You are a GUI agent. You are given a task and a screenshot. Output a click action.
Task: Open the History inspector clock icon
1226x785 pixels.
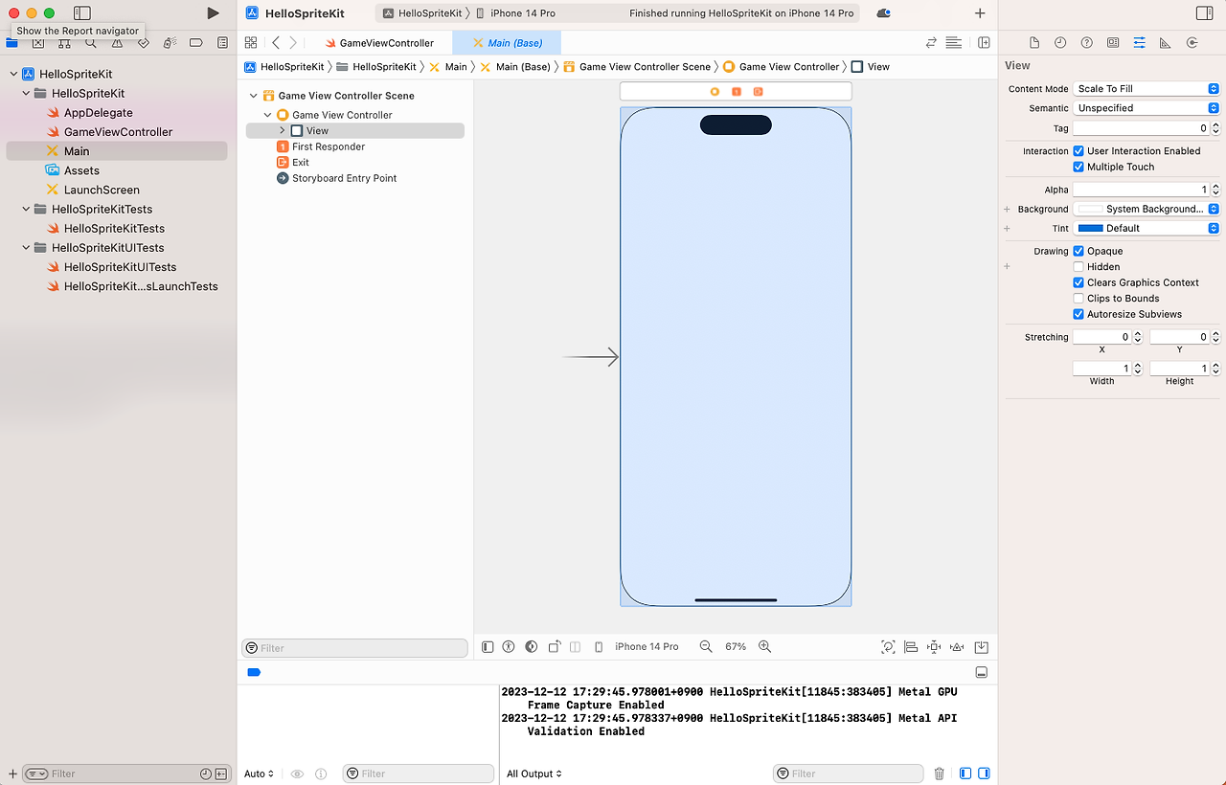1060,43
